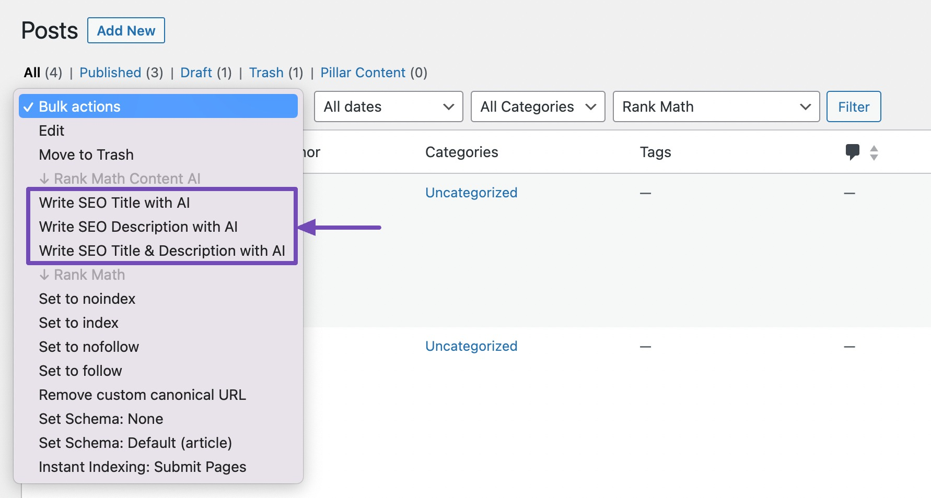Open the All Categories dropdown
Viewport: 931px width, 498px height.
[538, 106]
